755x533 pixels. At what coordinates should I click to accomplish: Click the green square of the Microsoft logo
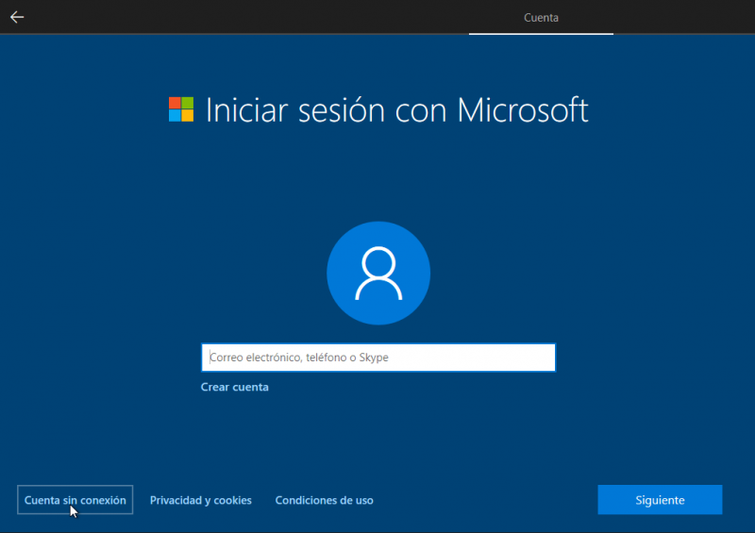pyautogui.click(x=188, y=103)
